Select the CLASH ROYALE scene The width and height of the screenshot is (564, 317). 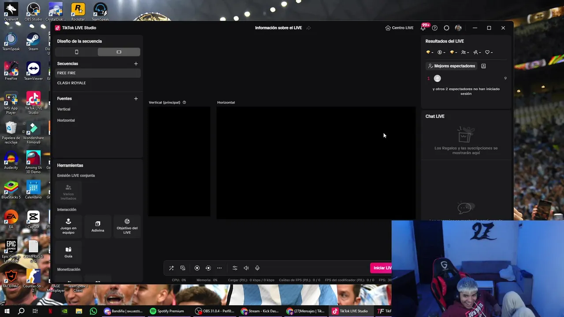(x=98, y=83)
